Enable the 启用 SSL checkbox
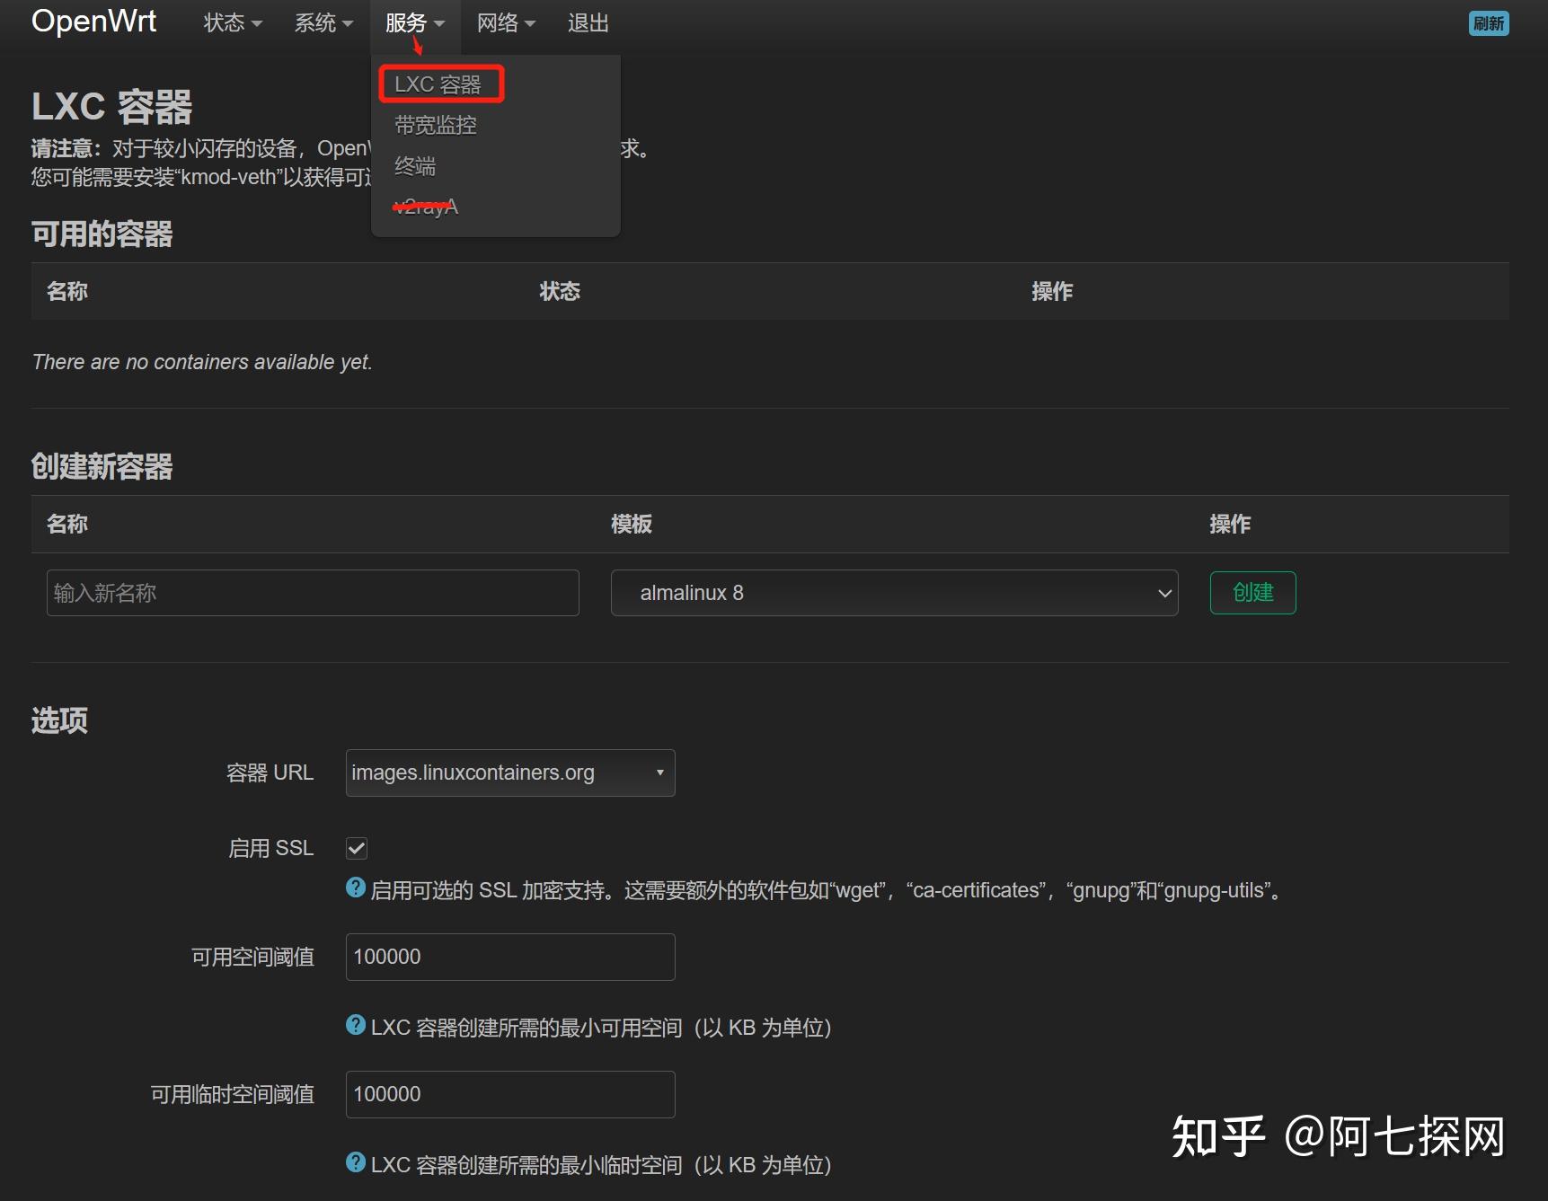Image resolution: width=1548 pixels, height=1201 pixels. click(x=356, y=847)
